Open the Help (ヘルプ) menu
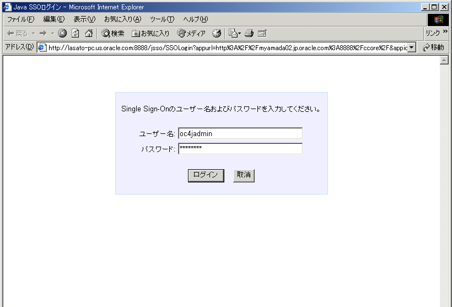Image resolution: width=452 pixels, height=307 pixels. [x=196, y=19]
